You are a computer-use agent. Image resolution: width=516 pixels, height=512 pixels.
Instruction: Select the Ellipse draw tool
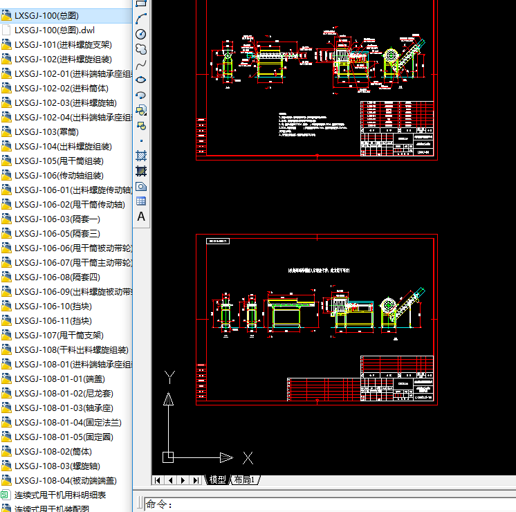coord(141,80)
